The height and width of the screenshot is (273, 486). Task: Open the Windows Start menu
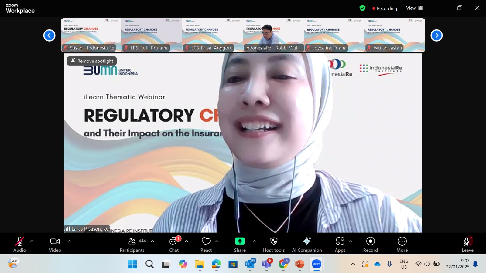[132, 264]
